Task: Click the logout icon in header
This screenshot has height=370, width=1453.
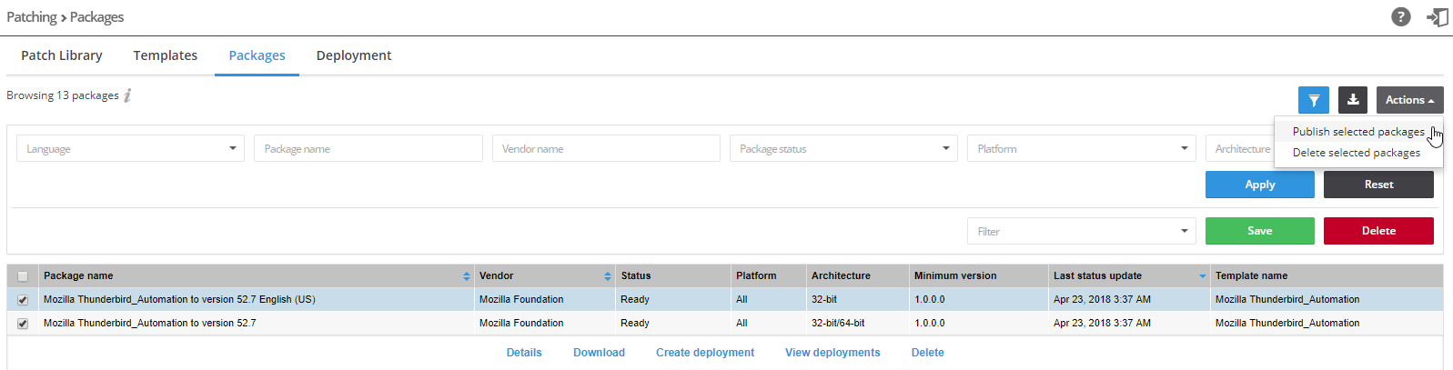Action: point(1438,17)
